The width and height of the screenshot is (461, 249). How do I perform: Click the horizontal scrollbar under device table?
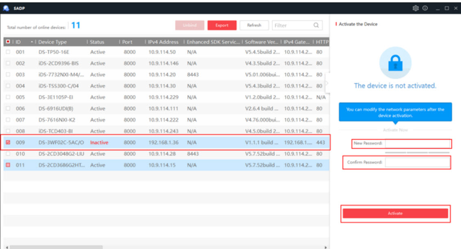point(57,247)
